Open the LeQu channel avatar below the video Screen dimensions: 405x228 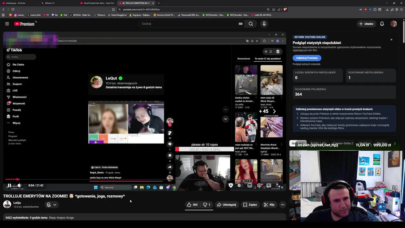[7, 205]
